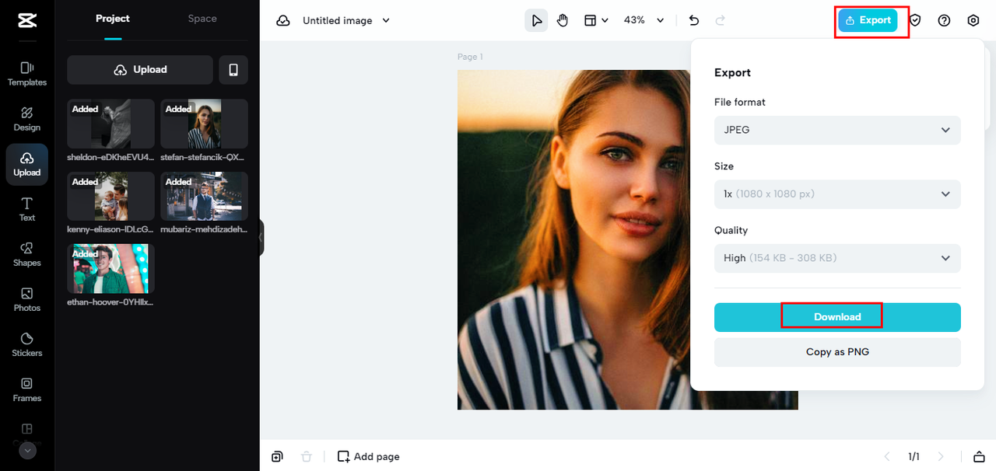Switch to the Space tab
Image resolution: width=996 pixels, height=471 pixels.
point(202,19)
